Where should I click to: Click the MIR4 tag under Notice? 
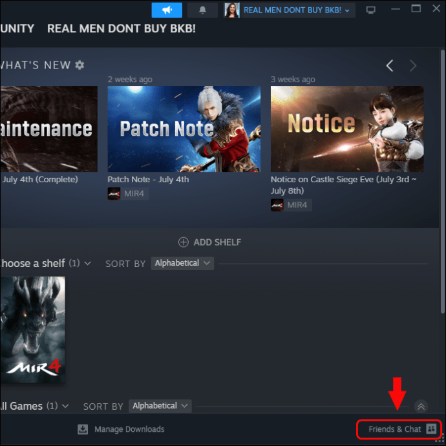pos(292,205)
